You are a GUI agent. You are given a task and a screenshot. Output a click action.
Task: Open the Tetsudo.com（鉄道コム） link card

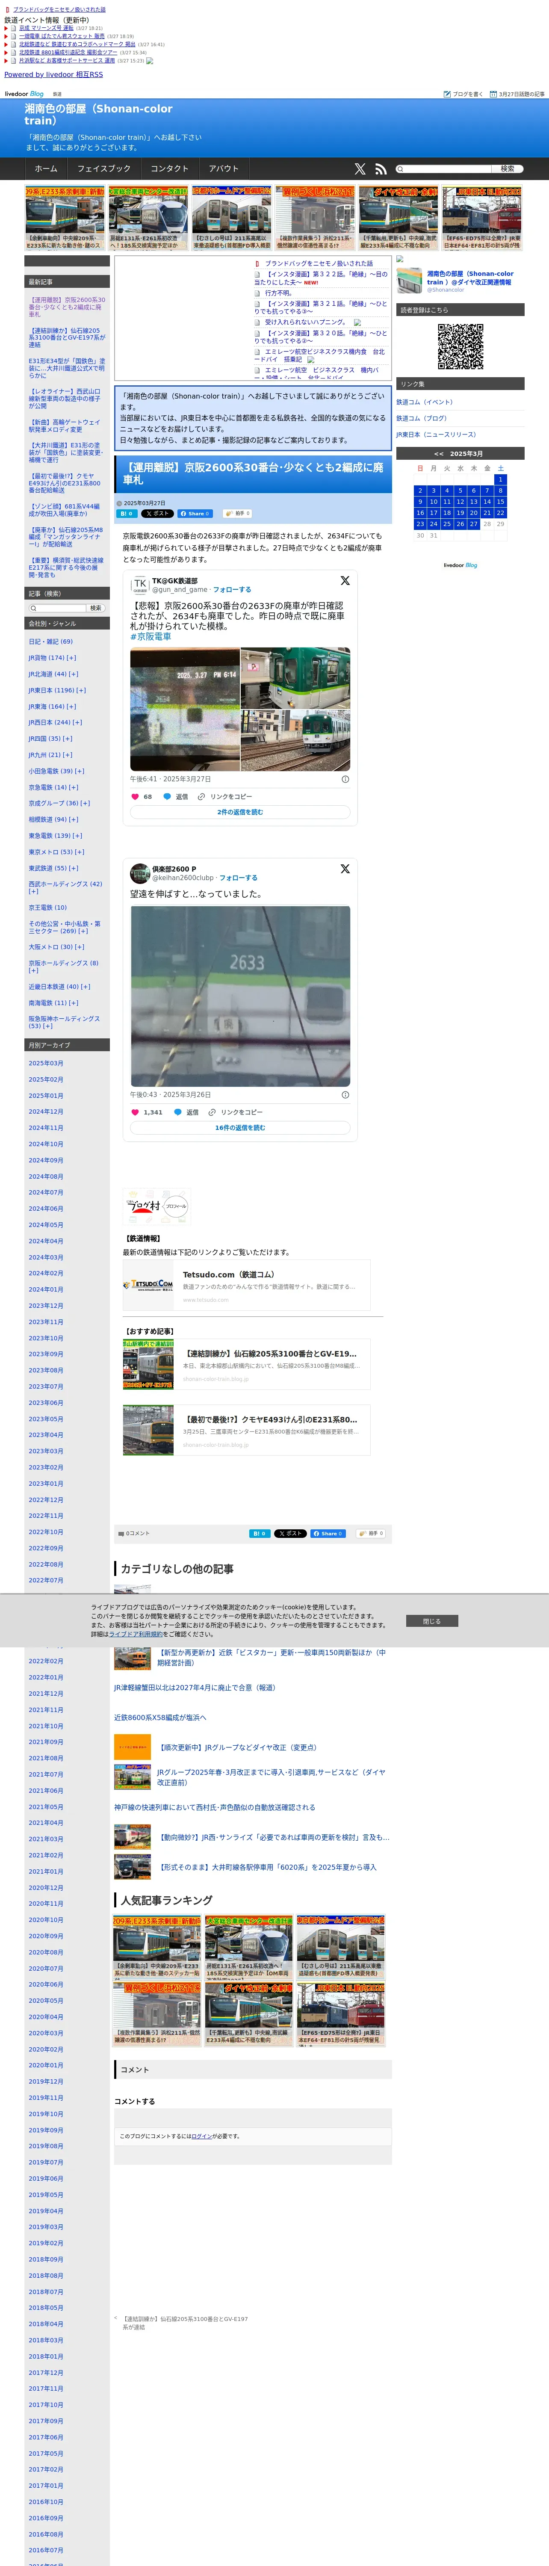click(246, 1285)
